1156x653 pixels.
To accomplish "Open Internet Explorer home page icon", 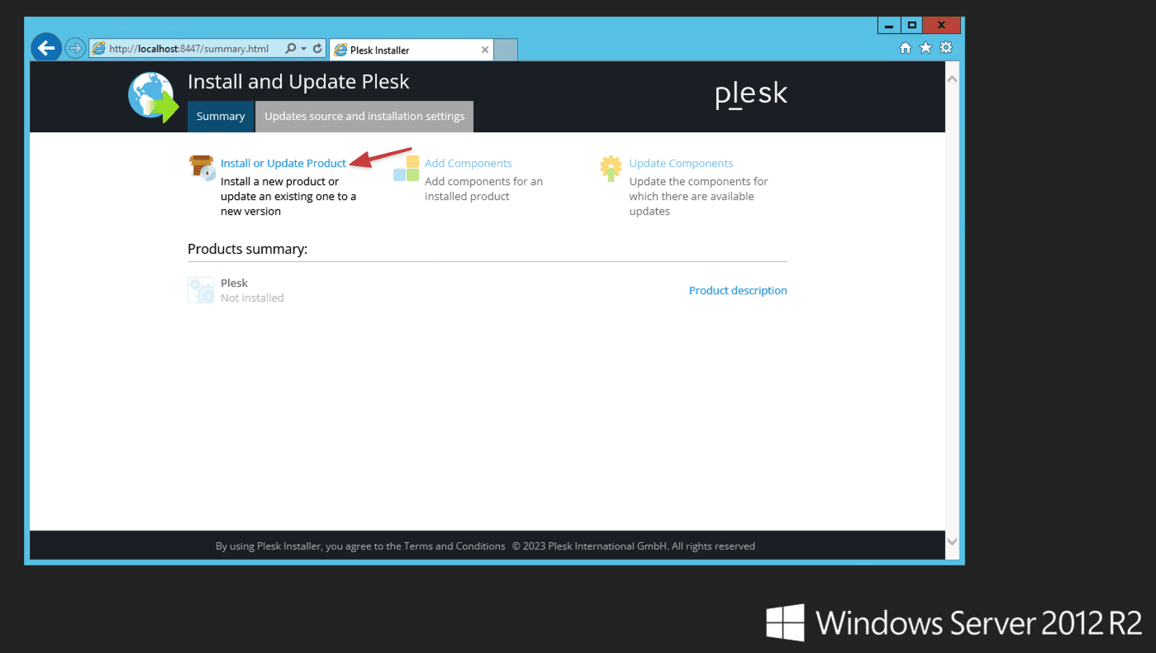I will (x=906, y=48).
